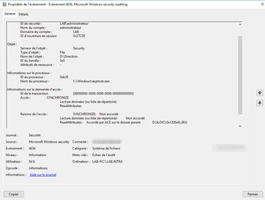Image resolution: width=265 pixels, height=200 pixels.
Task: Open the Aide sur le Journal link
Action: click(x=43, y=174)
